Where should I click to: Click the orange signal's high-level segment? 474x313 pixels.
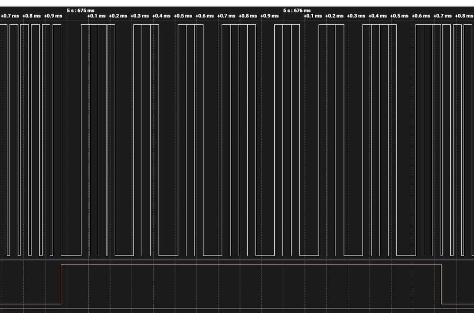(251, 264)
